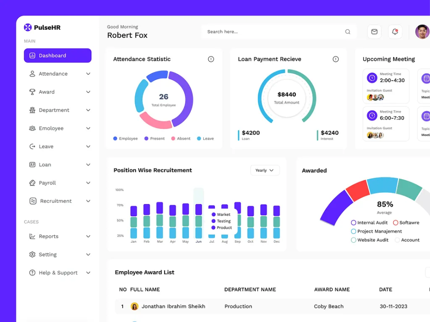Screen dimensions: 430x322
Task: Expand the Award menu chevron
Action: click(88, 92)
